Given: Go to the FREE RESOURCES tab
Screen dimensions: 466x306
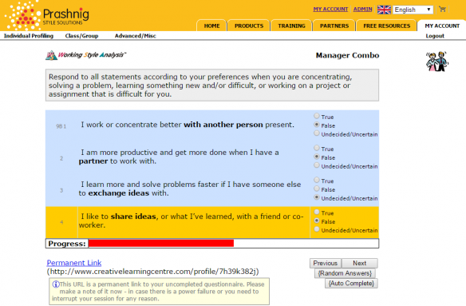Looking at the screenshot, I should (386, 26).
